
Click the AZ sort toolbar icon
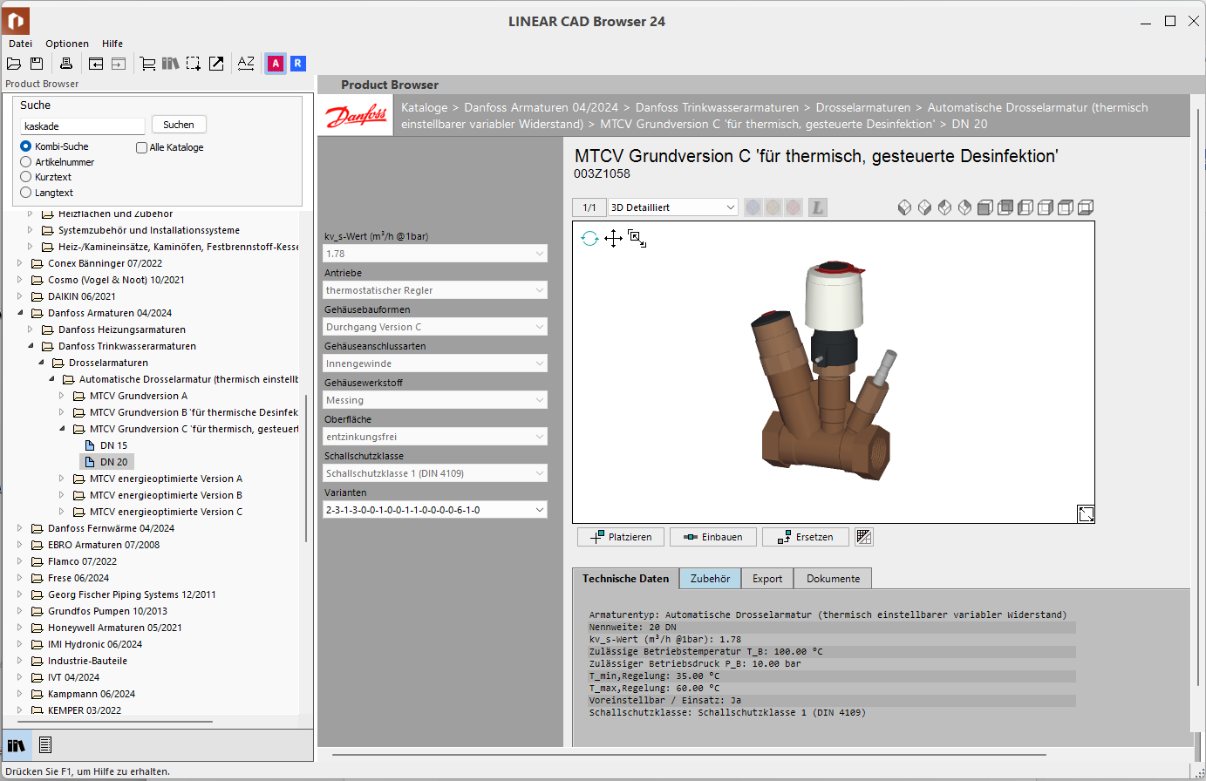(x=246, y=64)
